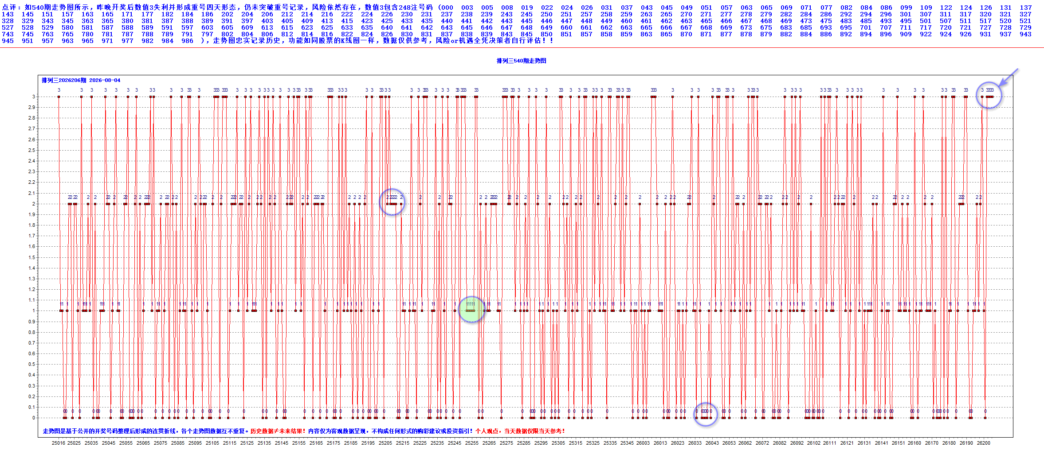
Task: Pick number 729 in the commentary list
Action: [1025, 27]
